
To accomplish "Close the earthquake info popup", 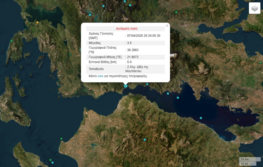I will (167, 26).
